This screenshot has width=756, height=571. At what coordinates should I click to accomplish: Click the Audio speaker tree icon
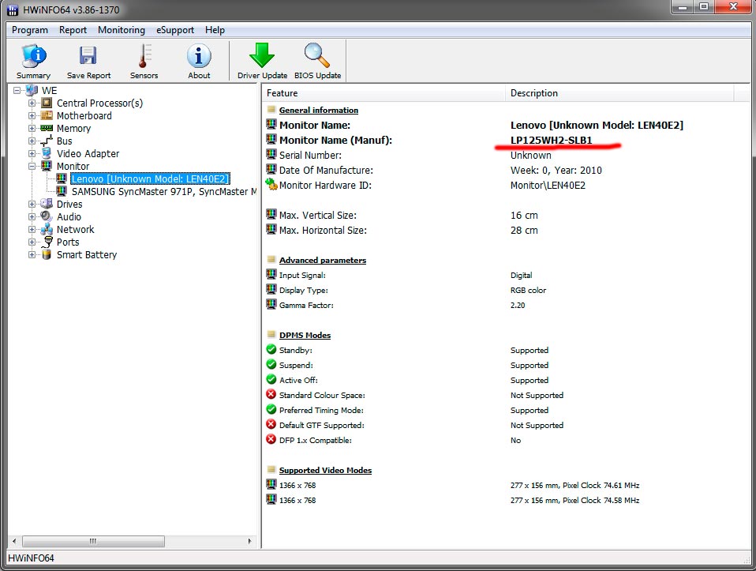[x=47, y=216]
